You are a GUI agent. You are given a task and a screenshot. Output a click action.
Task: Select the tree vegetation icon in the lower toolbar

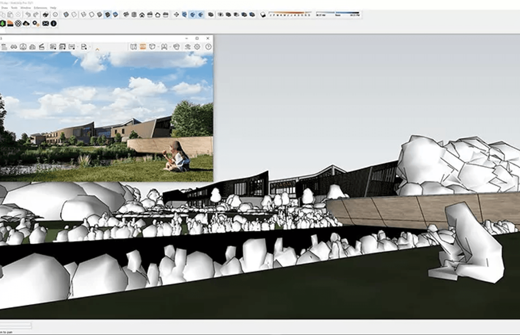coord(3,23)
